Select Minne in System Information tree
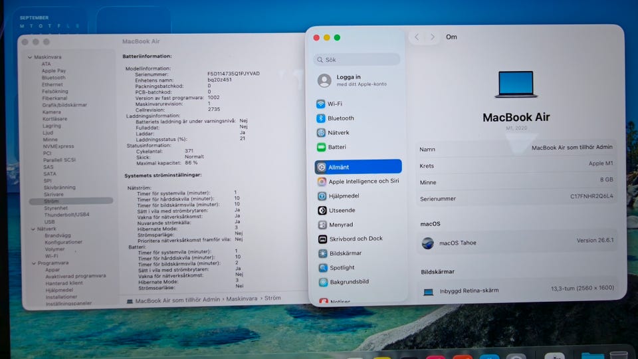The width and height of the screenshot is (638, 359). coord(50,140)
